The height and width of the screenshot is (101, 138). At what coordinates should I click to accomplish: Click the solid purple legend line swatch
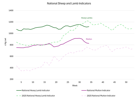[84, 90]
